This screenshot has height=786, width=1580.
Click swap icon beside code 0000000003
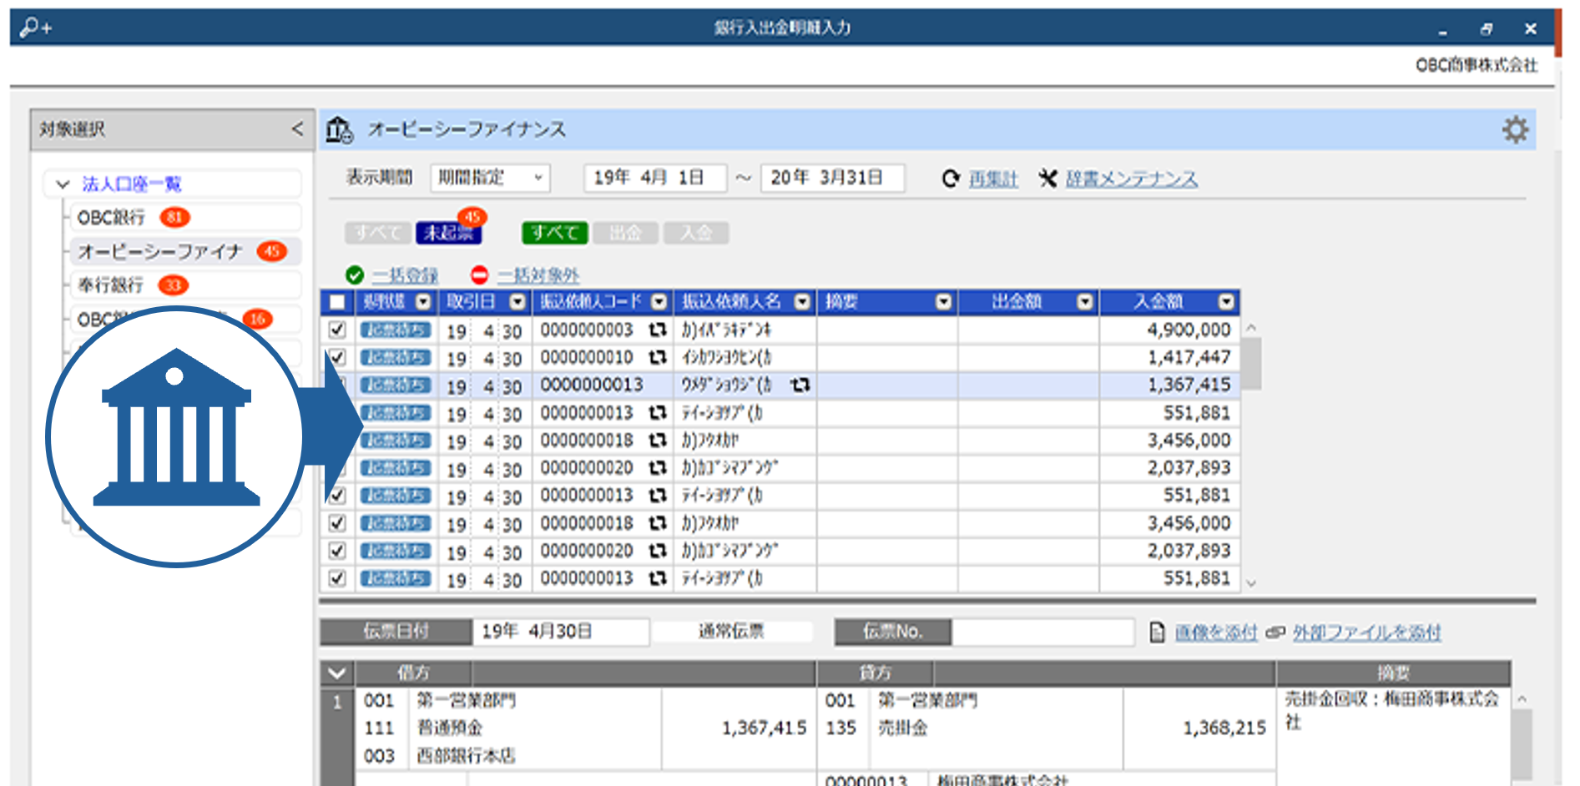(658, 330)
